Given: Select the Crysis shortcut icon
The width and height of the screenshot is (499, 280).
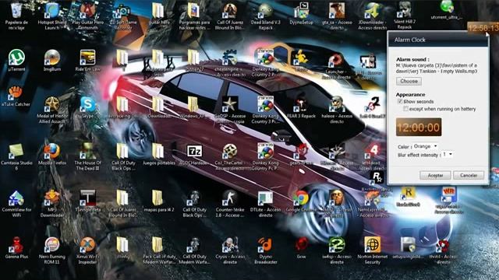Looking at the screenshot, I should (230, 245).
